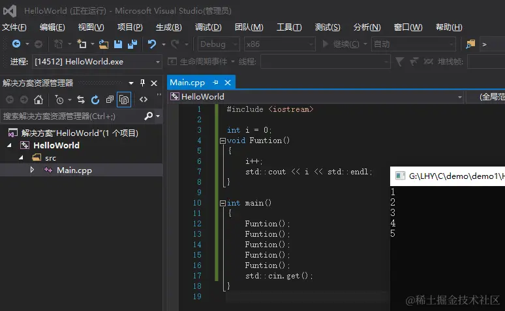Click the navigate backward arrow icon
505x311 pixels.
pos(16,44)
